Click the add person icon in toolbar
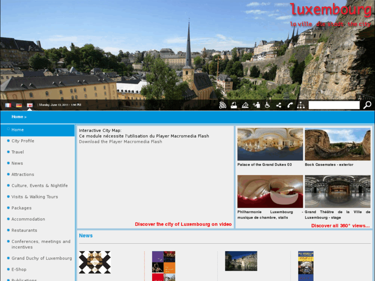 pyautogui.click(x=256, y=105)
